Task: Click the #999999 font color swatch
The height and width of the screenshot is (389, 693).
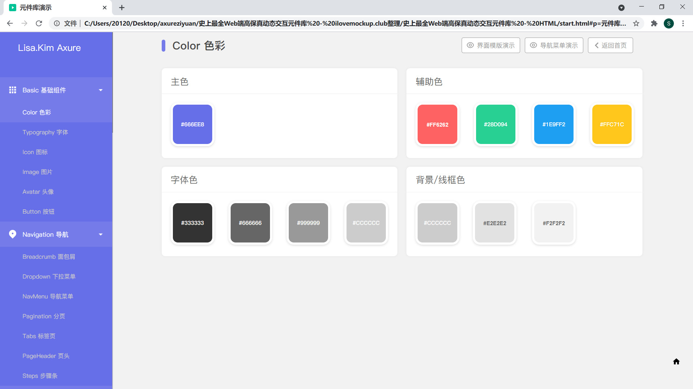Action: click(308, 223)
